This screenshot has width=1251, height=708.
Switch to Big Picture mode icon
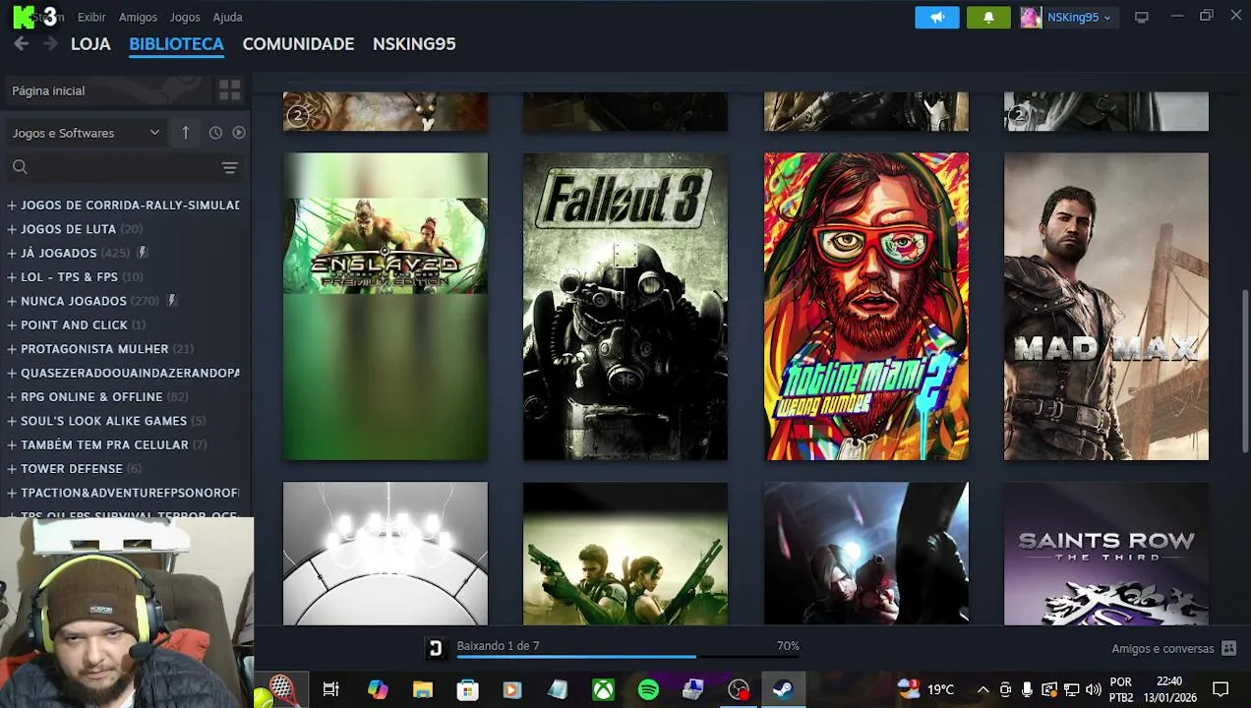point(1141,17)
